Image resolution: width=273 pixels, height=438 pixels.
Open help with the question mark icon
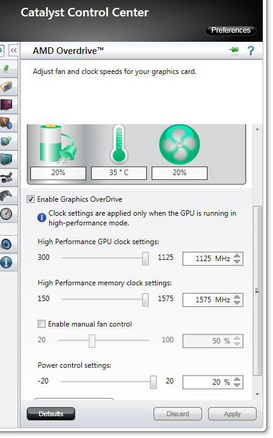251,50
